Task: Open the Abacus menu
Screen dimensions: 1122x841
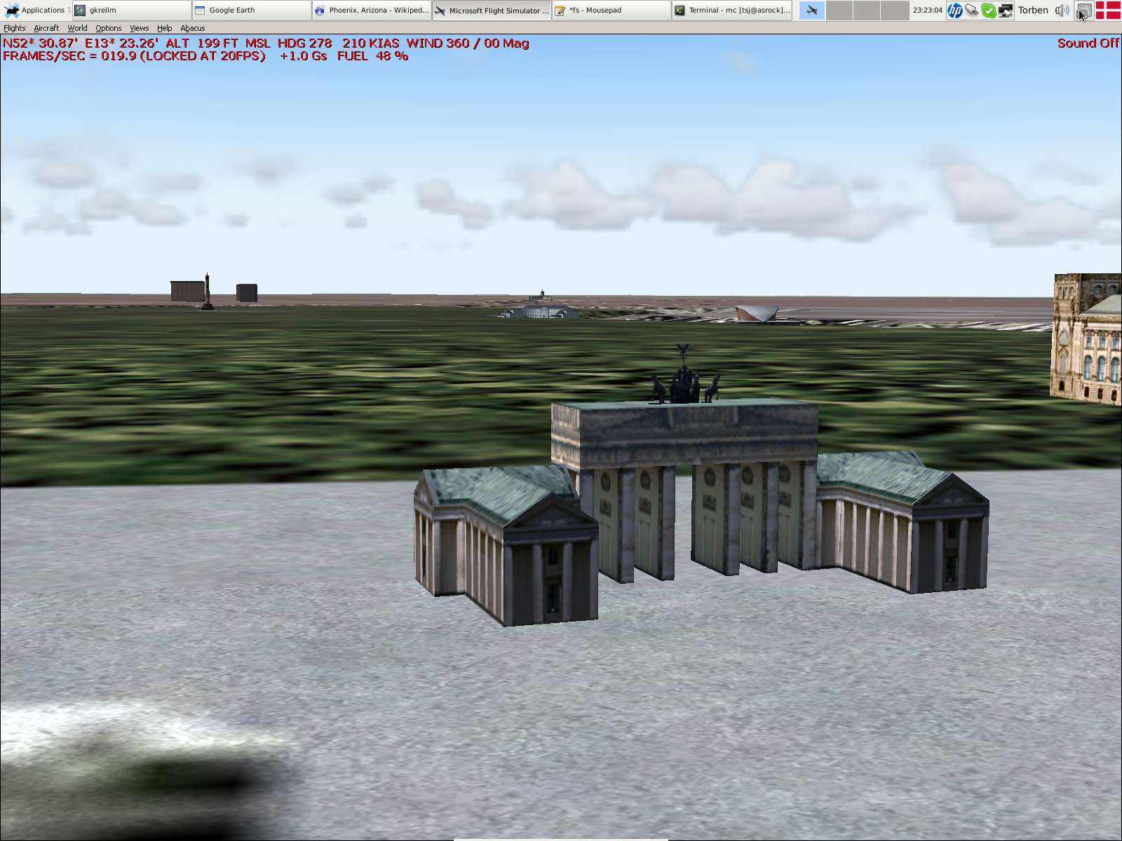Action: click(193, 28)
